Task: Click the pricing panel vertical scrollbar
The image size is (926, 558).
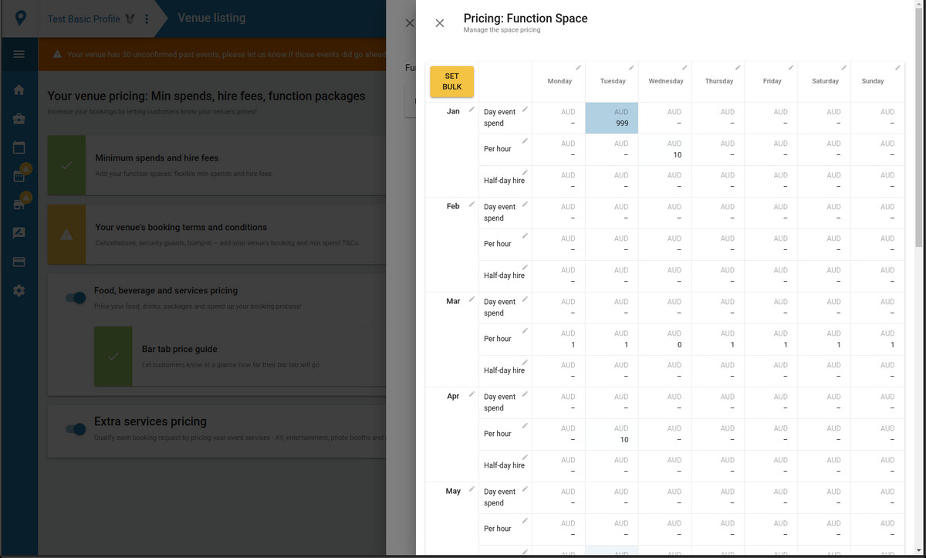Action: [x=918, y=154]
